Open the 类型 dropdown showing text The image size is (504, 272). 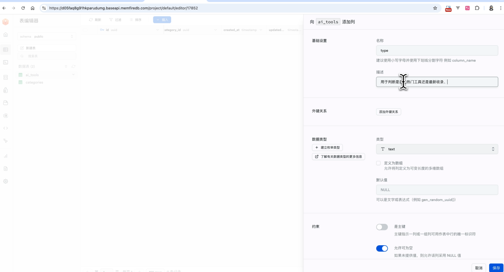437,149
